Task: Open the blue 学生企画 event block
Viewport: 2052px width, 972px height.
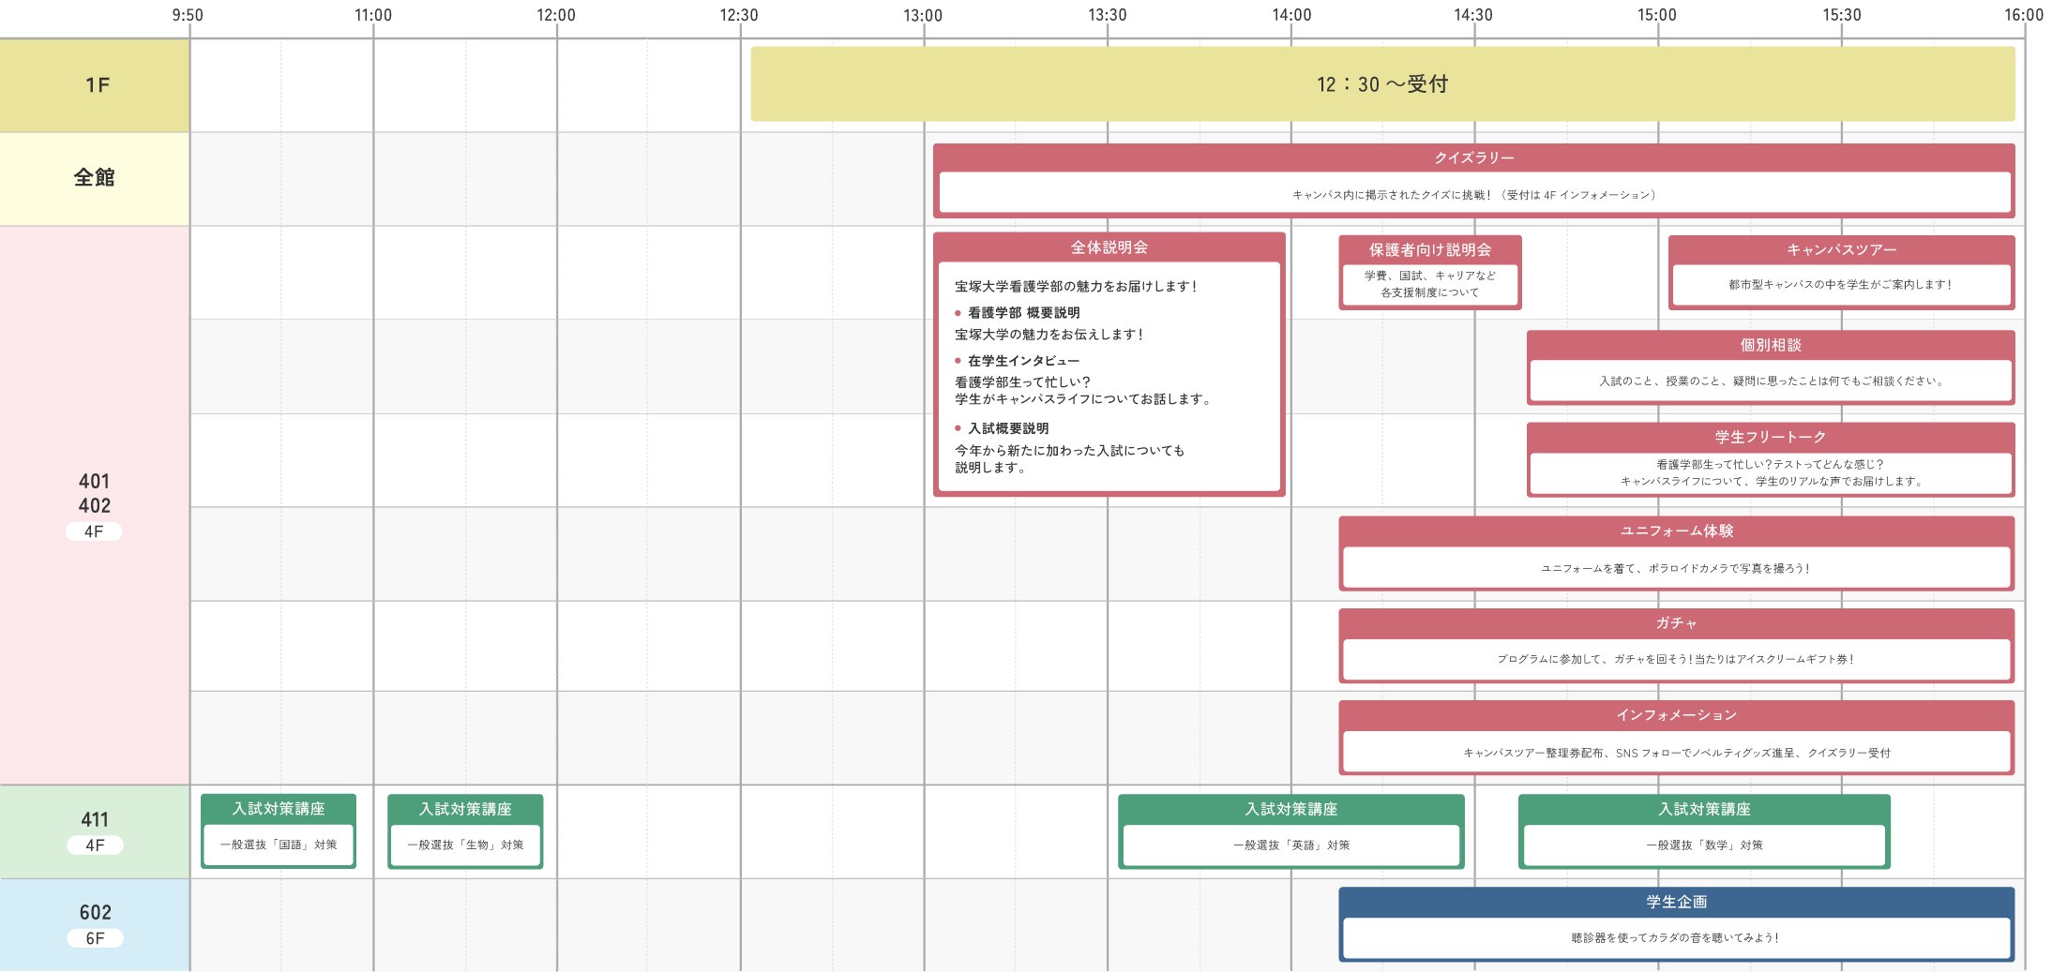Action: coord(1676,924)
